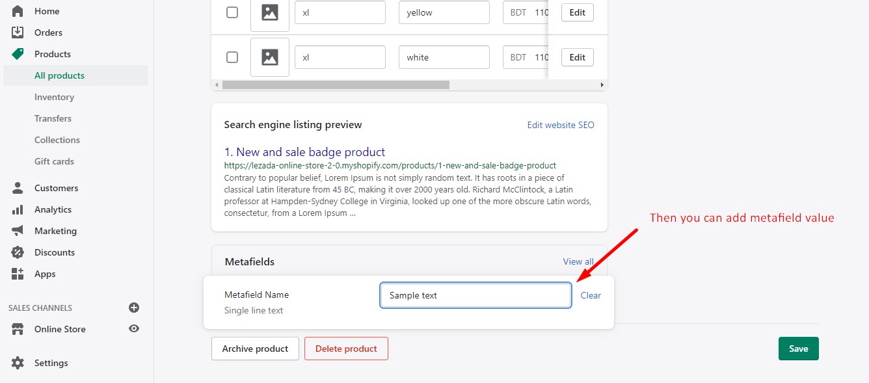The height and width of the screenshot is (383, 869).
Task: Open Apps via the grid icon
Action: point(18,274)
